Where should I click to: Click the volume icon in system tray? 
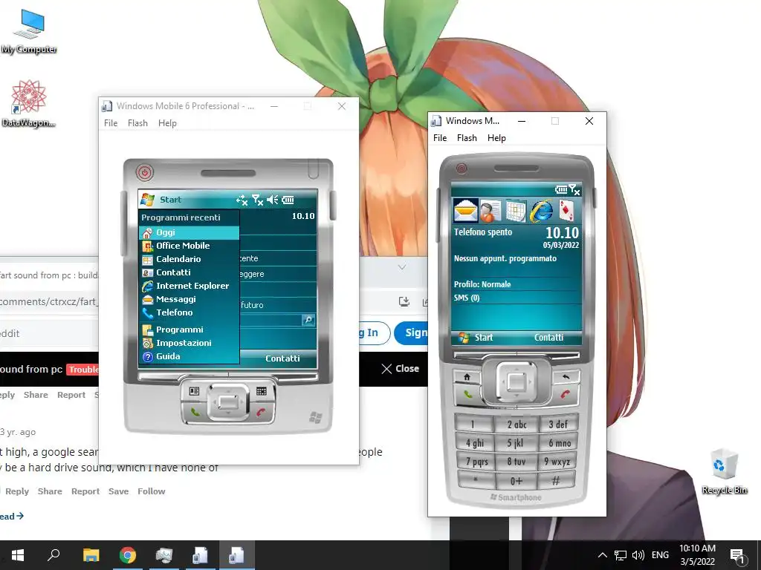(x=638, y=555)
